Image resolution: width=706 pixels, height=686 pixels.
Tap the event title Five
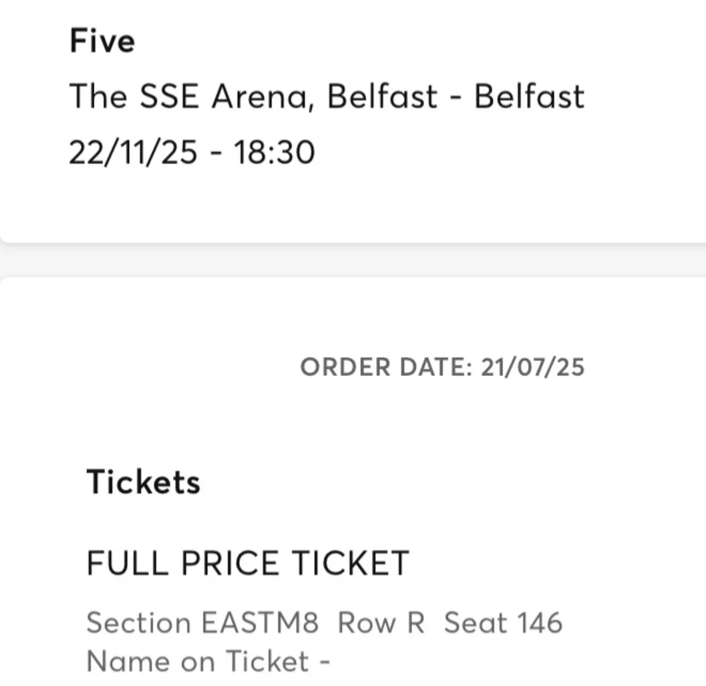coord(102,41)
